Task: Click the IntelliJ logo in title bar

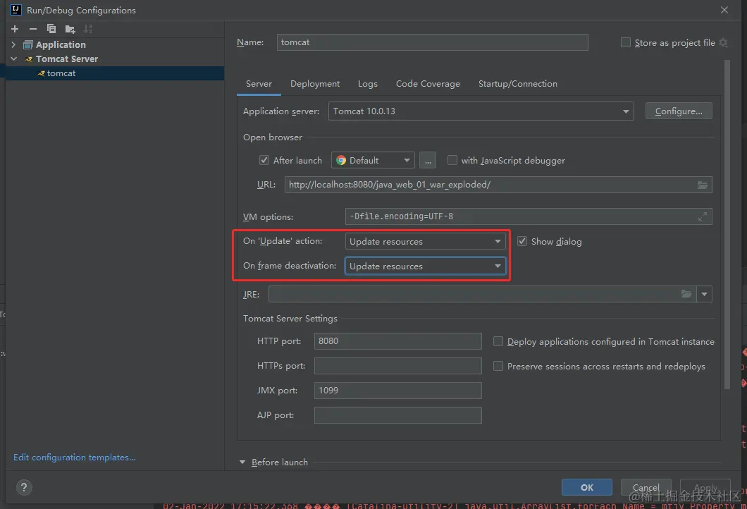Action: 16,10
